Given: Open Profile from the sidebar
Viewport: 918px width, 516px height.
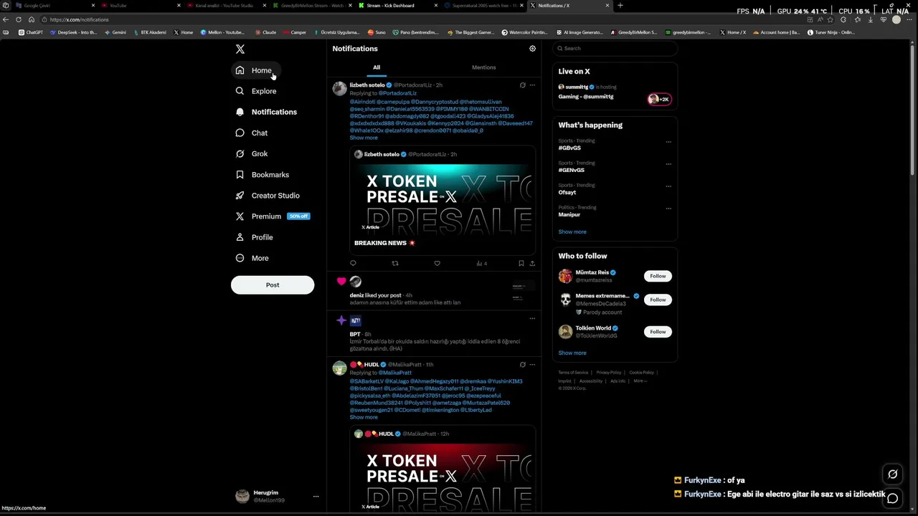Looking at the screenshot, I should click(x=255, y=237).
